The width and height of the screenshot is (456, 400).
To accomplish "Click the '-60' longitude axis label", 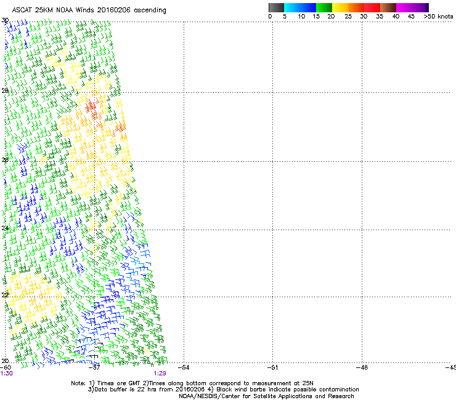I will [6, 367].
